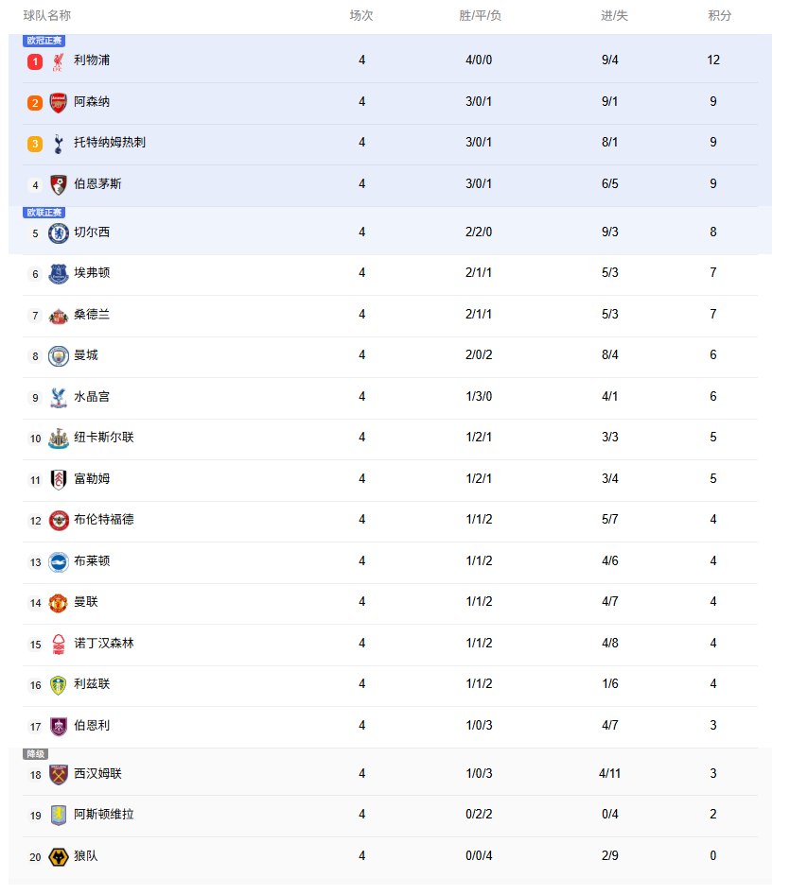Click the Everton club crest
The image size is (790, 895).
(x=59, y=274)
